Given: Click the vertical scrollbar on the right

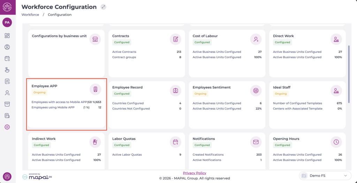Looking at the screenshot, I should (349, 73).
